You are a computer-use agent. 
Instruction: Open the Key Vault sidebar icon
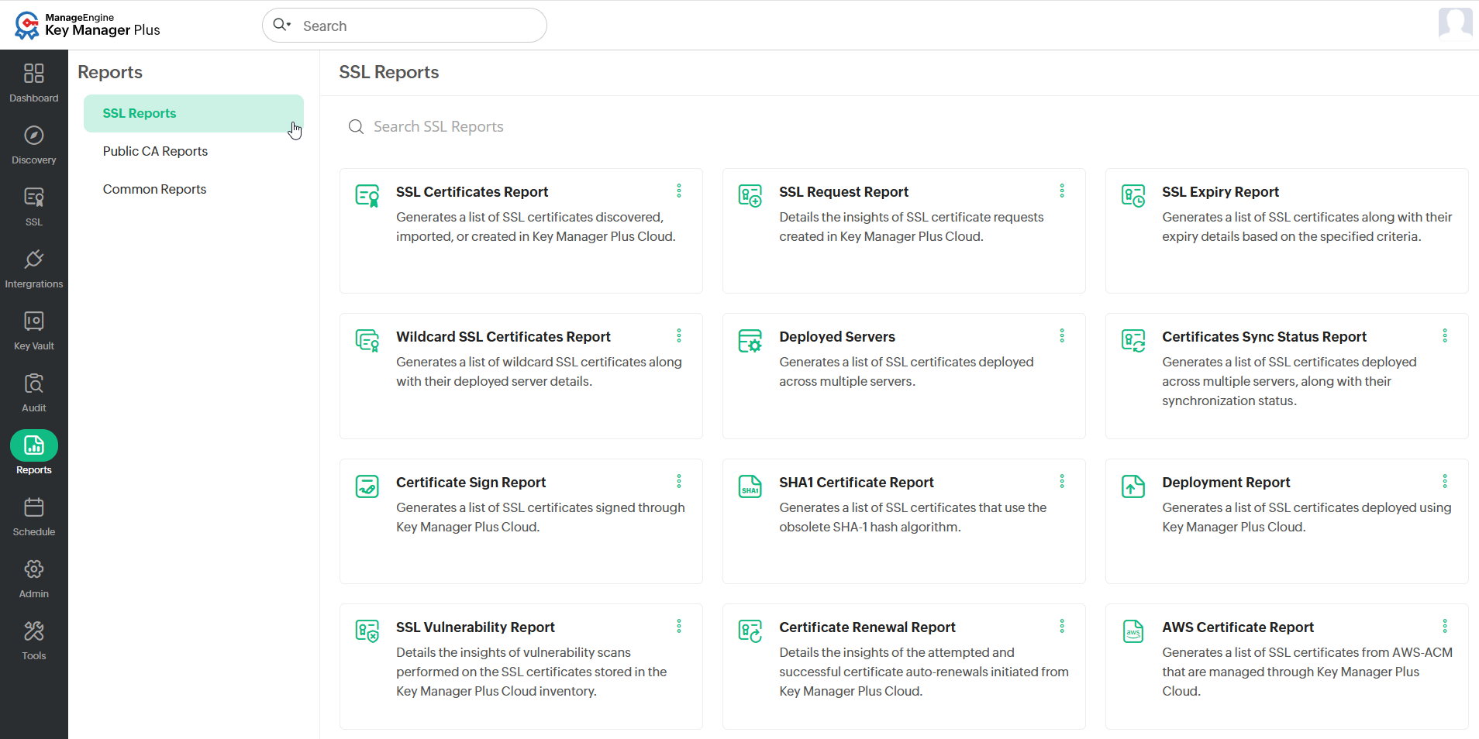[34, 321]
